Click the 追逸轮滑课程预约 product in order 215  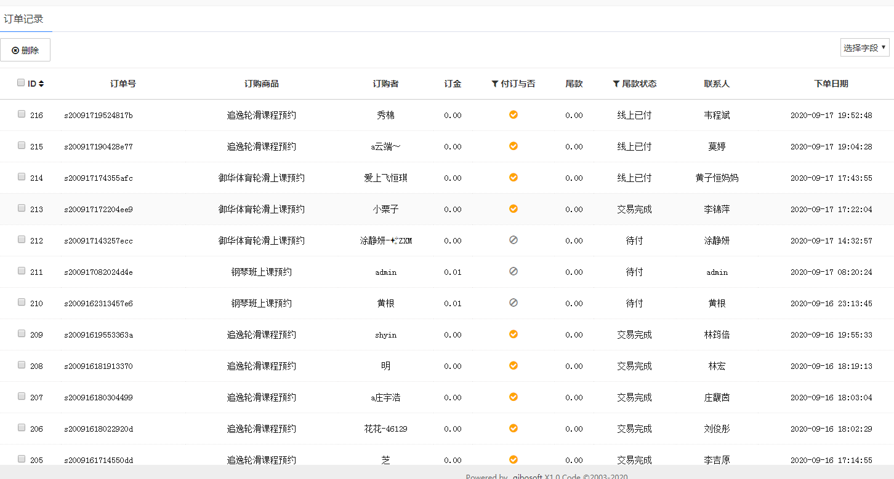261,146
